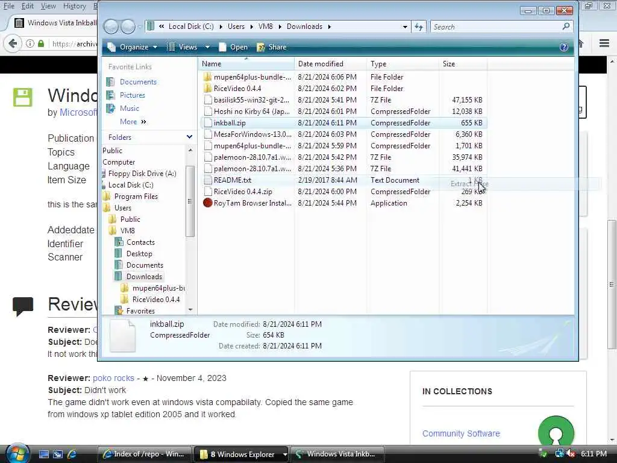The width and height of the screenshot is (617, 463).
Task: Click the refresh button beside address bar
Action: [x=419, y=27]
